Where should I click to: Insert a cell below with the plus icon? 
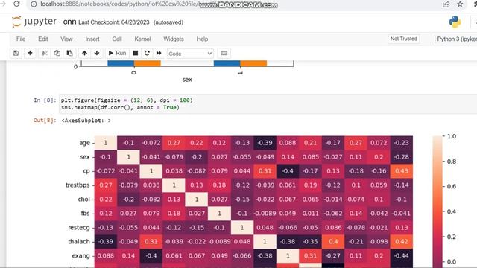[x=30, y=53]
